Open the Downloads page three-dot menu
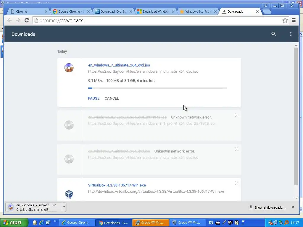303x227 pixels. point(291,34)
